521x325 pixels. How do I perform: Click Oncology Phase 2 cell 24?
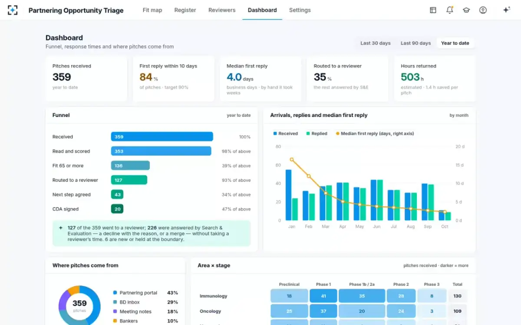coord(401,311)
